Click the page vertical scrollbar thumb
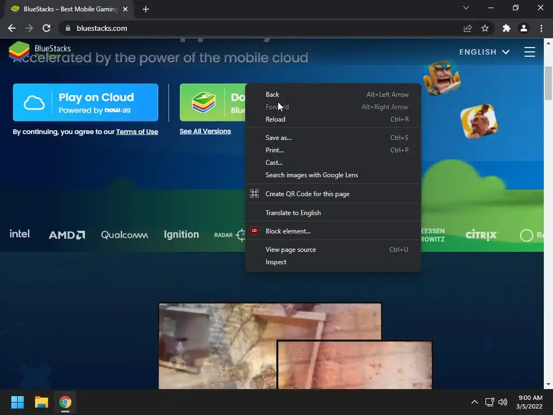The image size is (553, 415). pyautogui.click(x=548, y=83)
